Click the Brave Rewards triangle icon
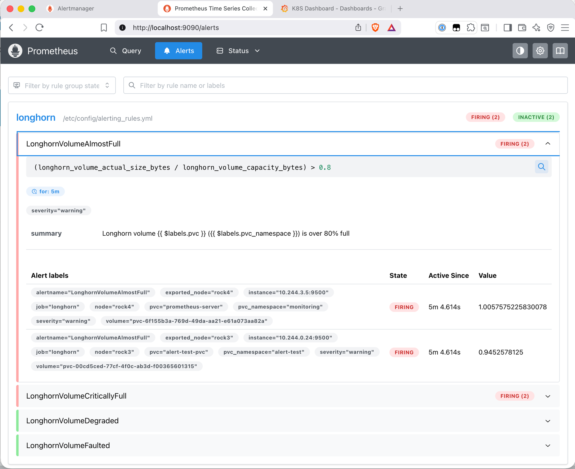The width and height of the screenshot is (575, 469). click(x=392, y=28)
